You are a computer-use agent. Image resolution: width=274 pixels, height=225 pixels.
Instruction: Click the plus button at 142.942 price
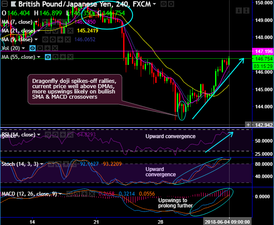[x=248, y=125]
